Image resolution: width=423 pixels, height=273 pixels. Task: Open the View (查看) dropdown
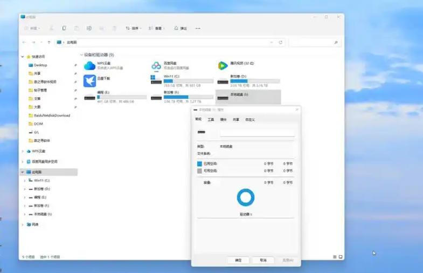pos(156,28)
